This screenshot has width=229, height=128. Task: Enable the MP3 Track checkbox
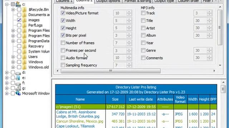pyautogui.click(x=143, y=13)
